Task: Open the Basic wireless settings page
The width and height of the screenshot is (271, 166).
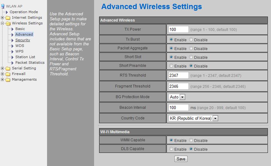Action: 20,29
